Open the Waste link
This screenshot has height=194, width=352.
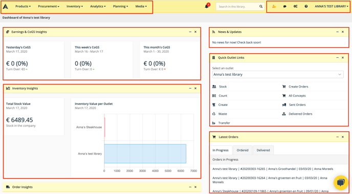point(223,114)
